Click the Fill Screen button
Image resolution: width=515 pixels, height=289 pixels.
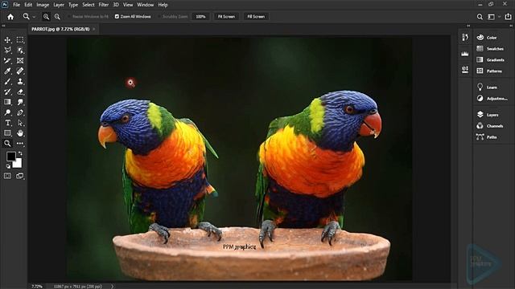coord(256,16)
